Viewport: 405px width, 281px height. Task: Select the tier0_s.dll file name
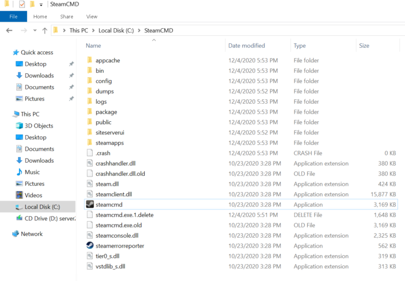coord(108,256)
